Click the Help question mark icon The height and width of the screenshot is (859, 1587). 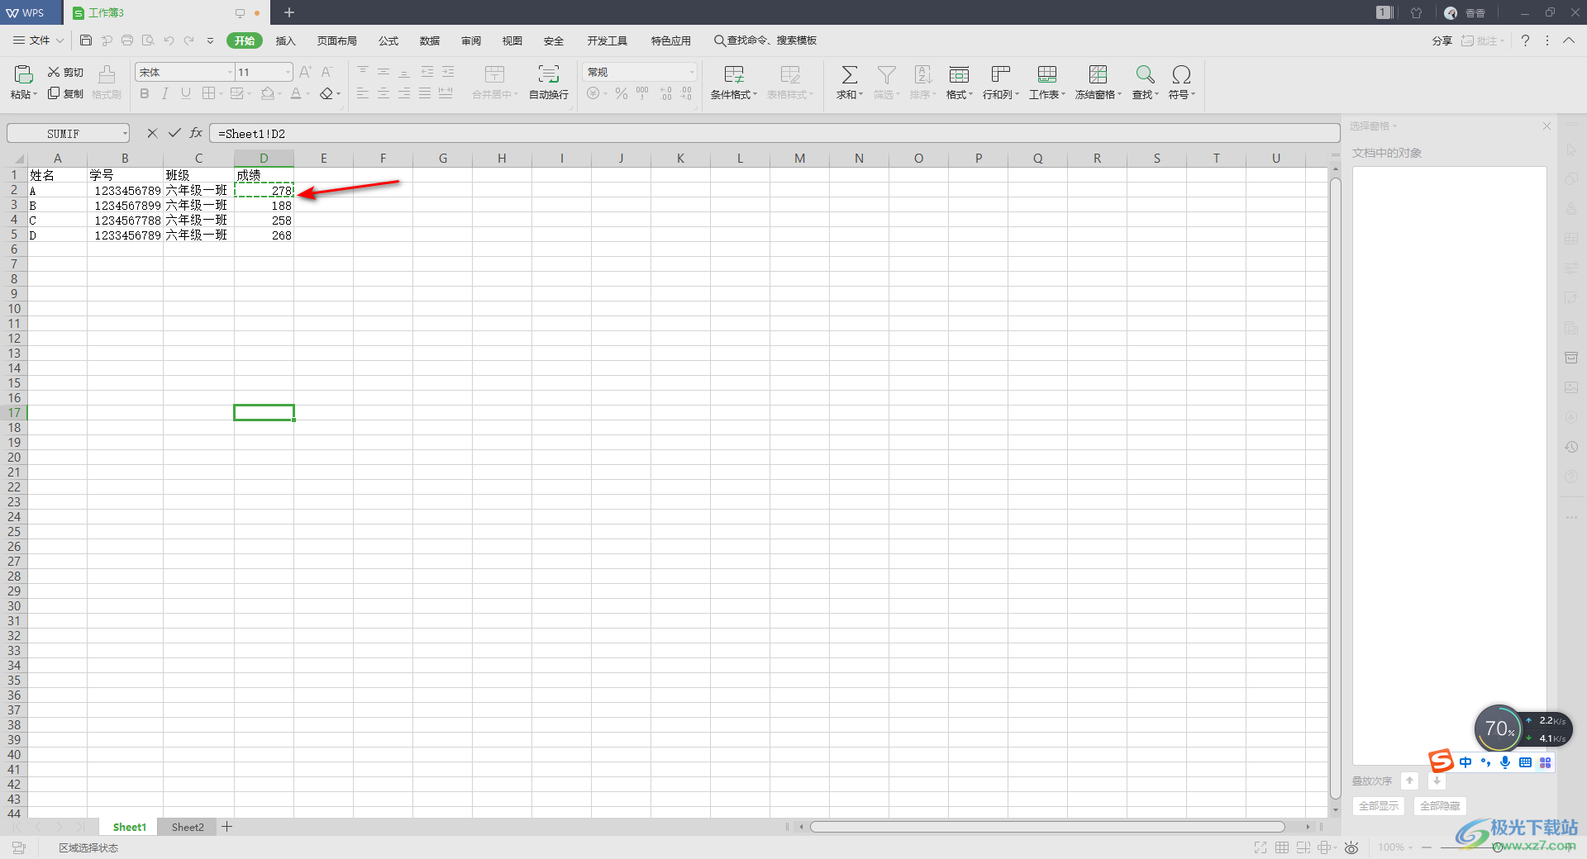tap(1526, 40)
